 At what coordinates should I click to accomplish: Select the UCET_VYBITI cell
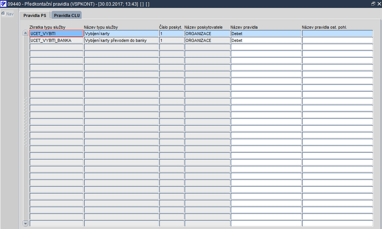57,34
